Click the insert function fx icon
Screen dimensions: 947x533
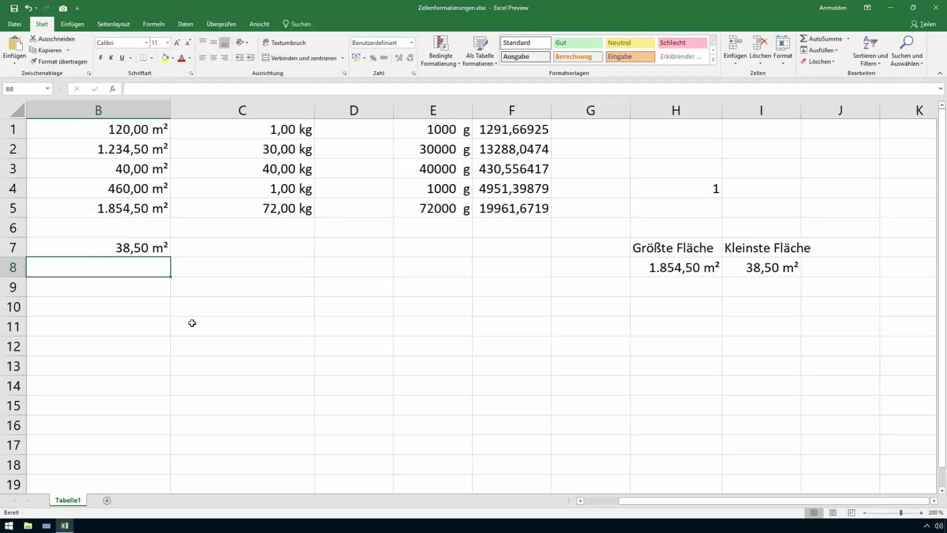112,89
